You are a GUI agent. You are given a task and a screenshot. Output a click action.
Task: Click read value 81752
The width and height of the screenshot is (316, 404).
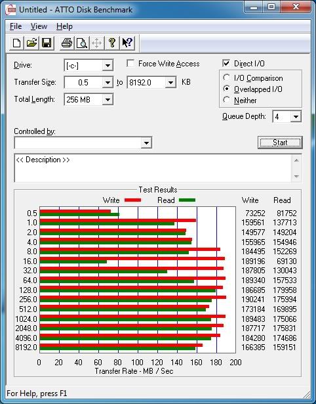286,213
